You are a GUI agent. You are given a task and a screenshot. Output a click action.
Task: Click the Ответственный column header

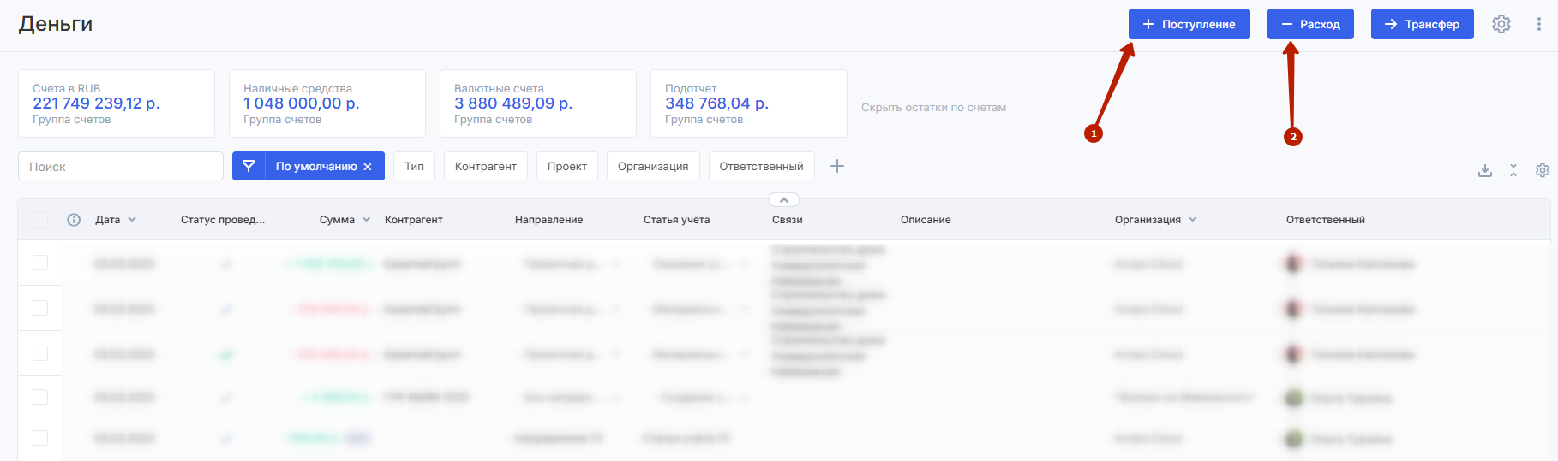tap(1326, 220)
